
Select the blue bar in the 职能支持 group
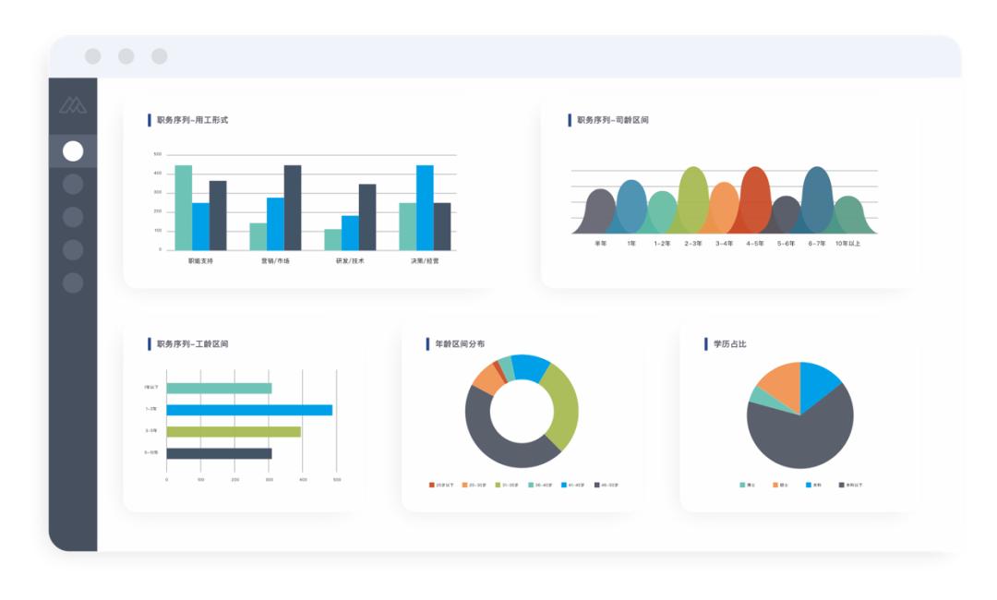pos(200,227)
